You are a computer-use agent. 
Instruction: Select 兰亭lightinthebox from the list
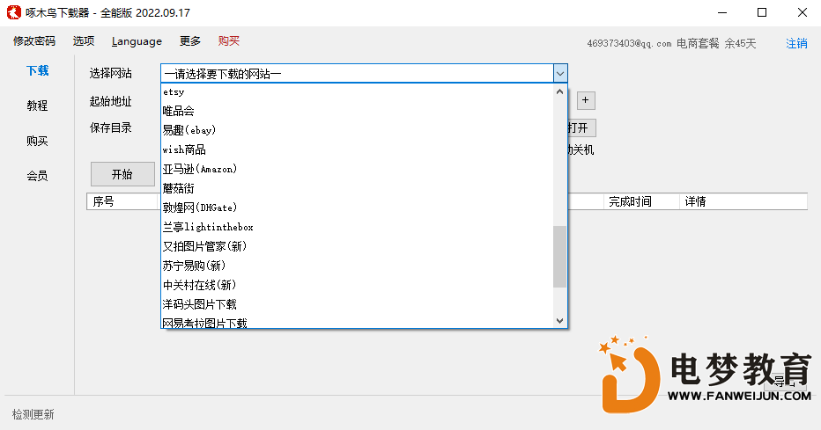357,227
